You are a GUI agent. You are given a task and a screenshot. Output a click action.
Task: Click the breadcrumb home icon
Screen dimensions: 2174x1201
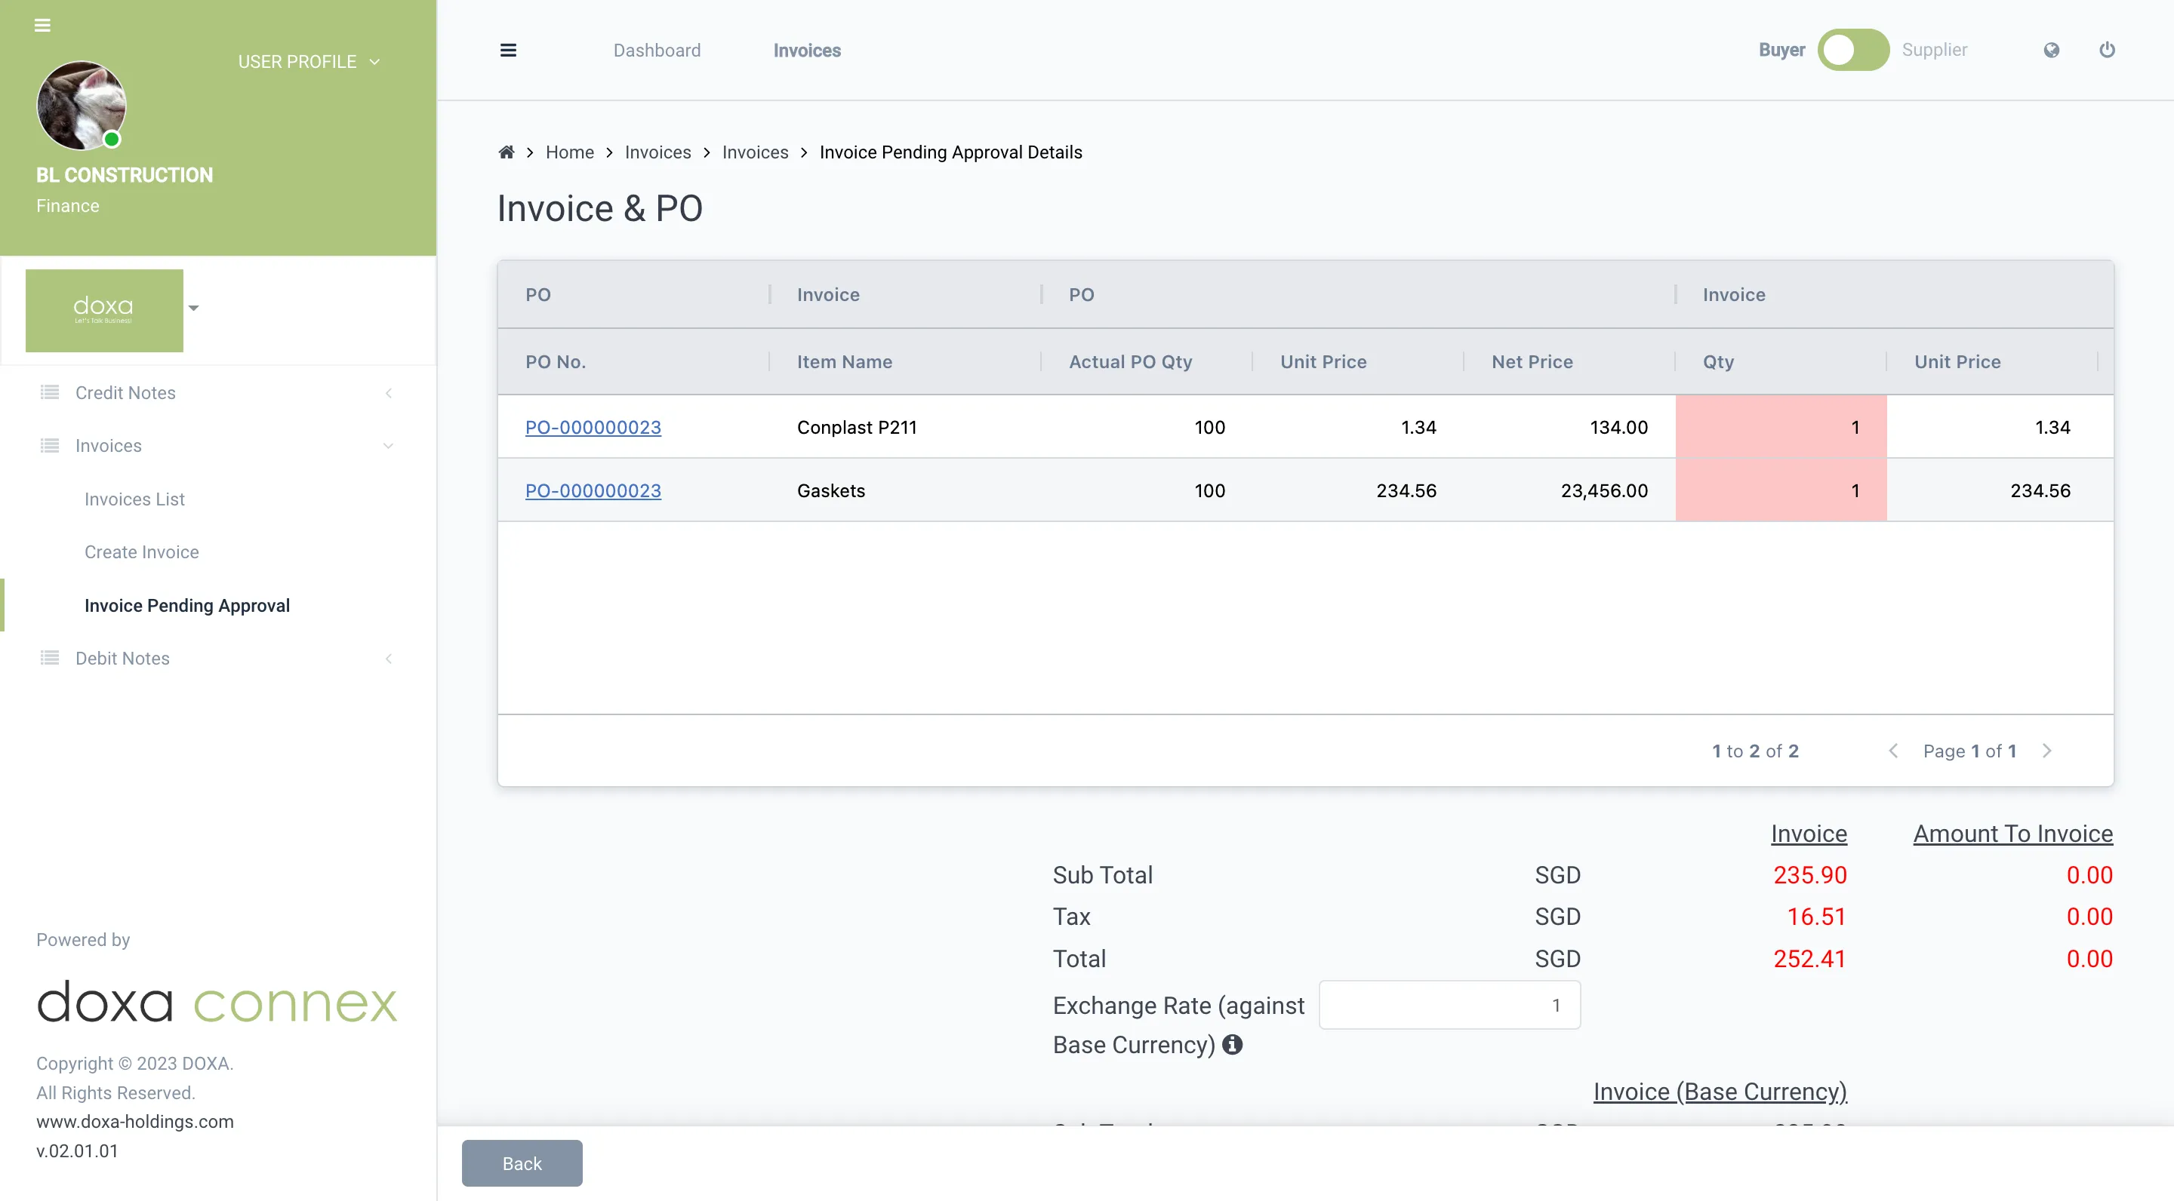click(507, 152)
